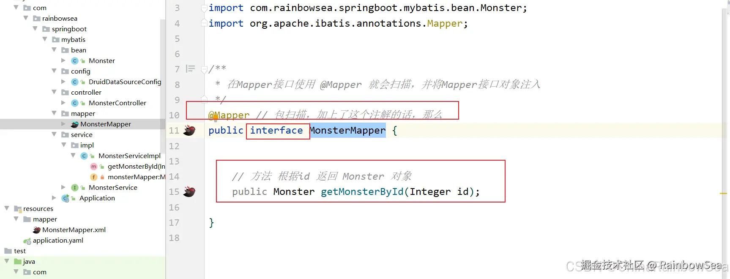Select DruidDataSourceConfig in the tree

click(125, 82)
